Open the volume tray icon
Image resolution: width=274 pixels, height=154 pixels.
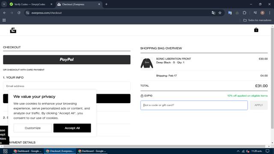click(247, 151)
